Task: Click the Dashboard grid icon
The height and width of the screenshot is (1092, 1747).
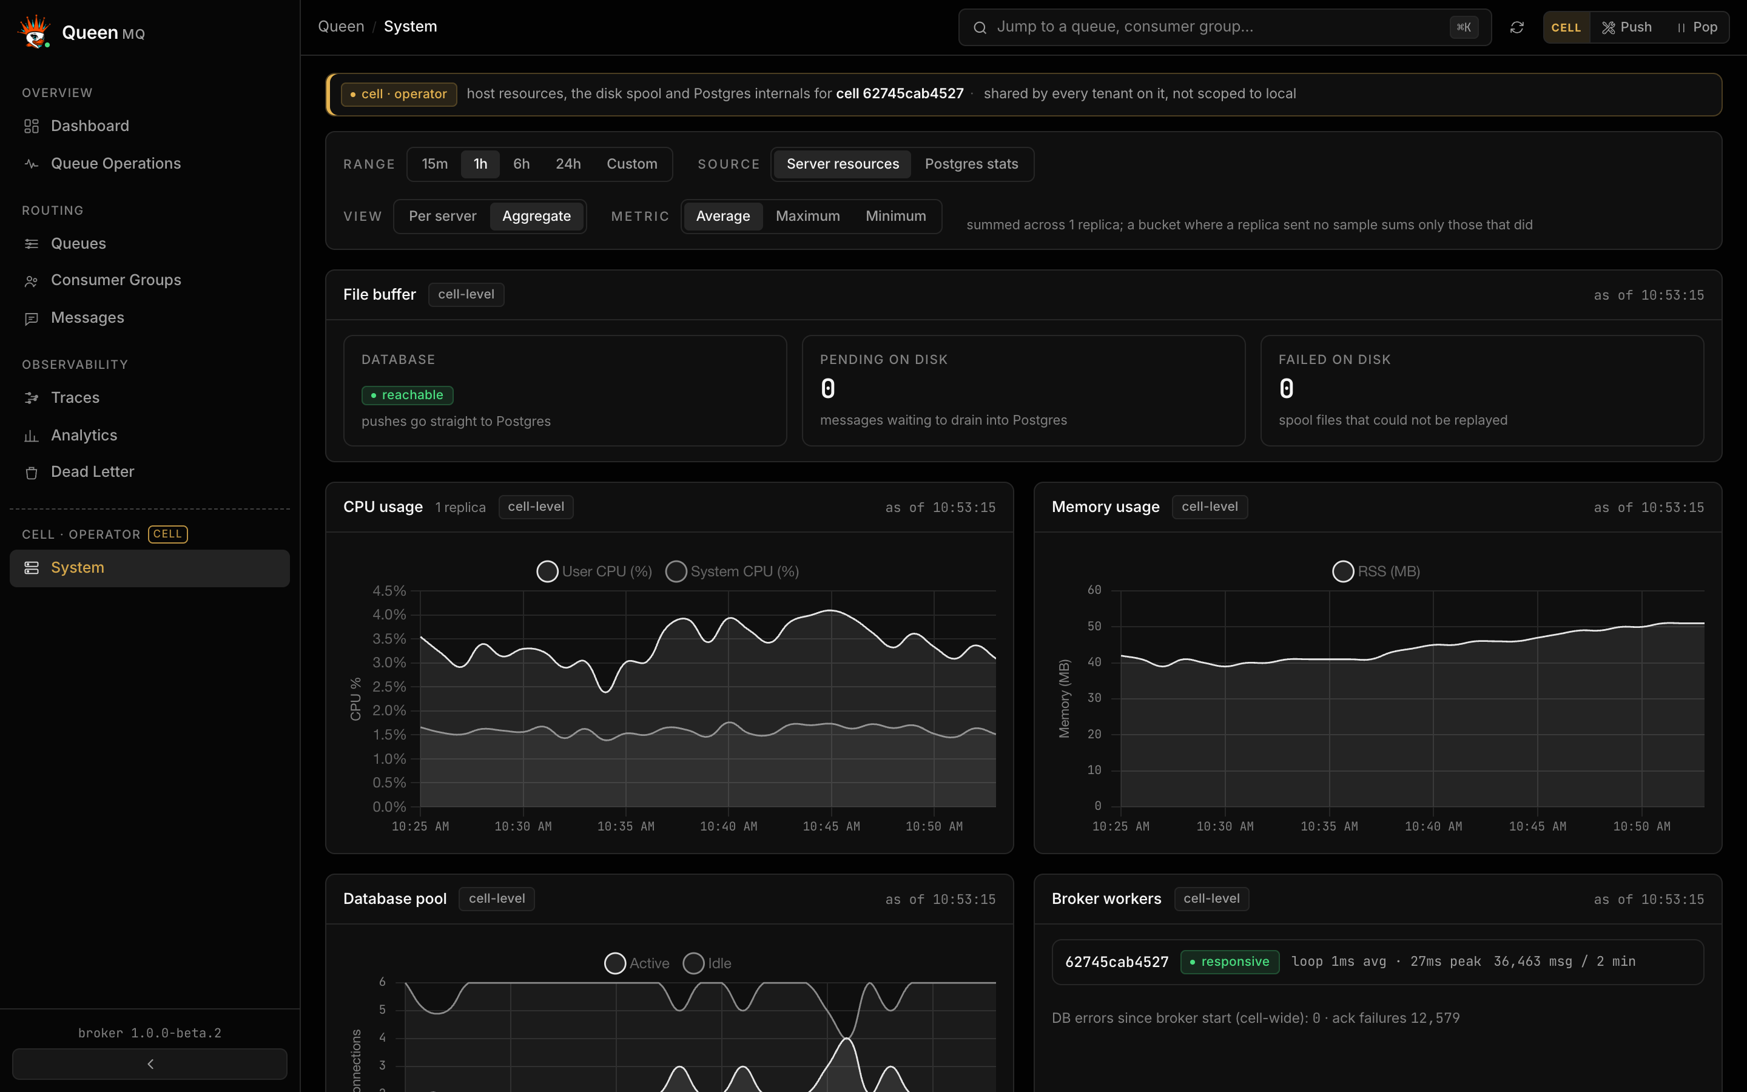Action: [31, 126]
